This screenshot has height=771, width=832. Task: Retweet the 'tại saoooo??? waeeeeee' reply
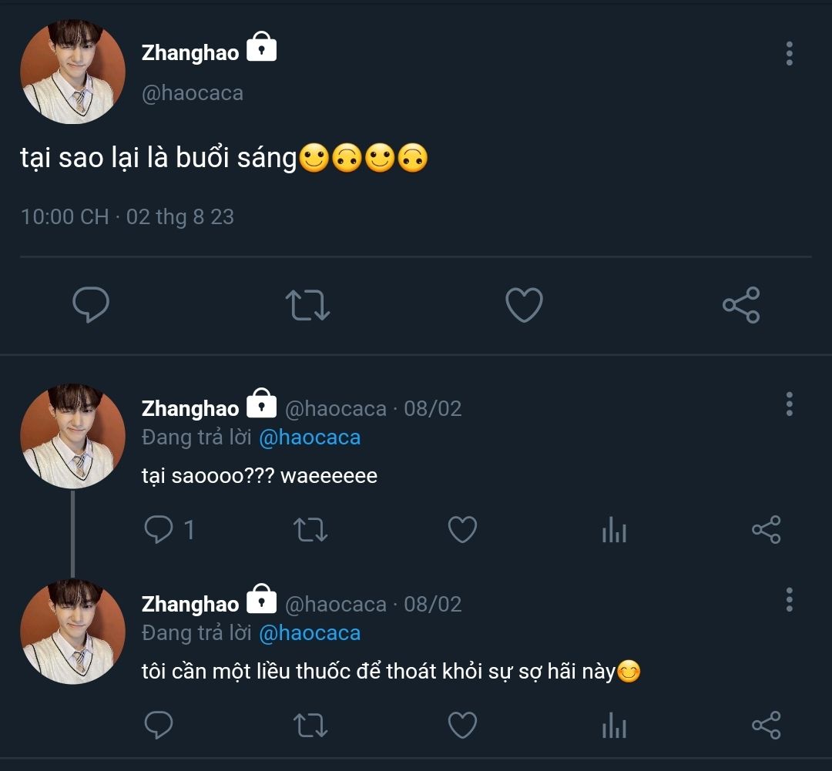(x=311, y=530)
